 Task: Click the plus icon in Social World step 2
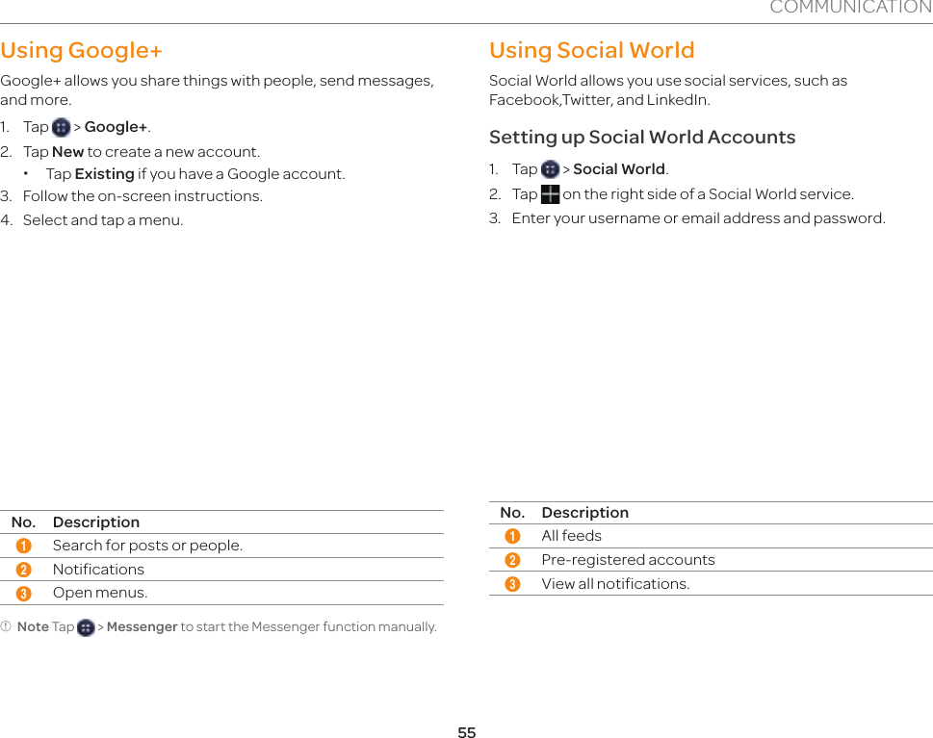click(550, 194)
